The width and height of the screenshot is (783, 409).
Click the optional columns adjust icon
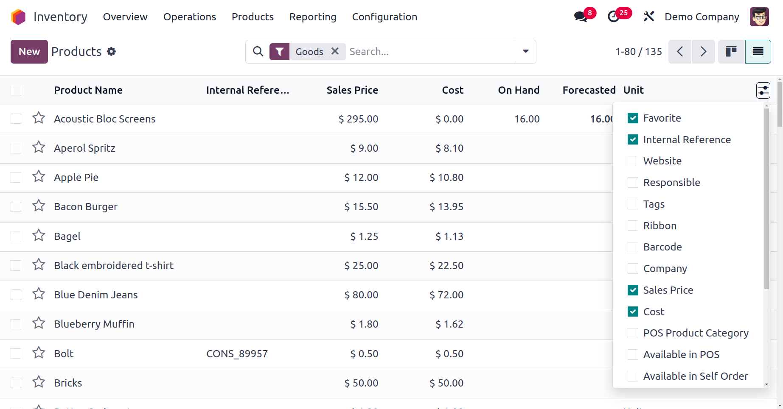tap(763, 90)
